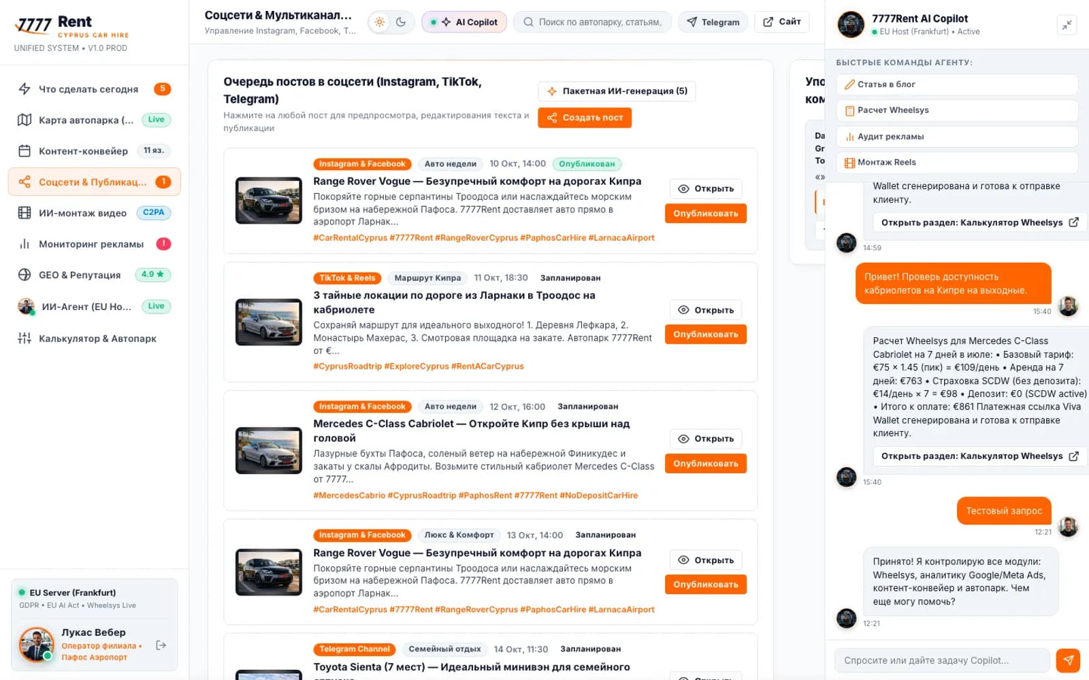Image resolution: width=1089 pixels, height=680 pixels.
Task: Open the Mercedes C-Class Cabriolet post
Action: pyautogui.click(x=706, y=439)
